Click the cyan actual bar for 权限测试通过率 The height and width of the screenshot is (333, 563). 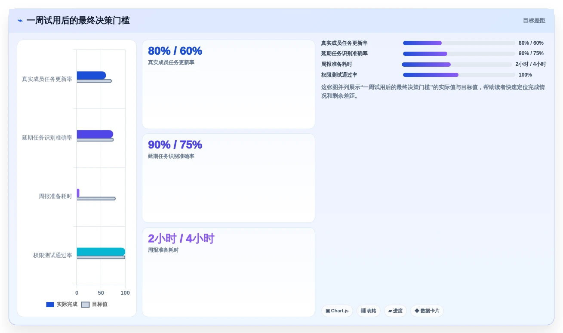pyautogui.click(x=101, y=252)
